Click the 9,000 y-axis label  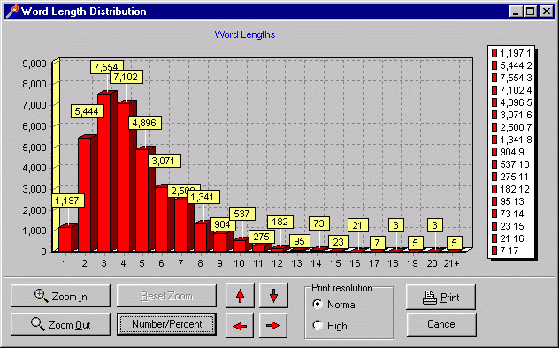(x=34, y=64)
